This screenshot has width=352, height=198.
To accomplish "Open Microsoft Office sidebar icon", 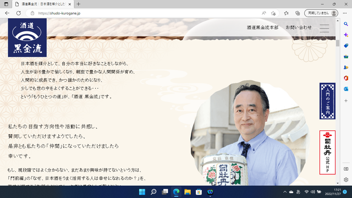I will pos(346,78).
